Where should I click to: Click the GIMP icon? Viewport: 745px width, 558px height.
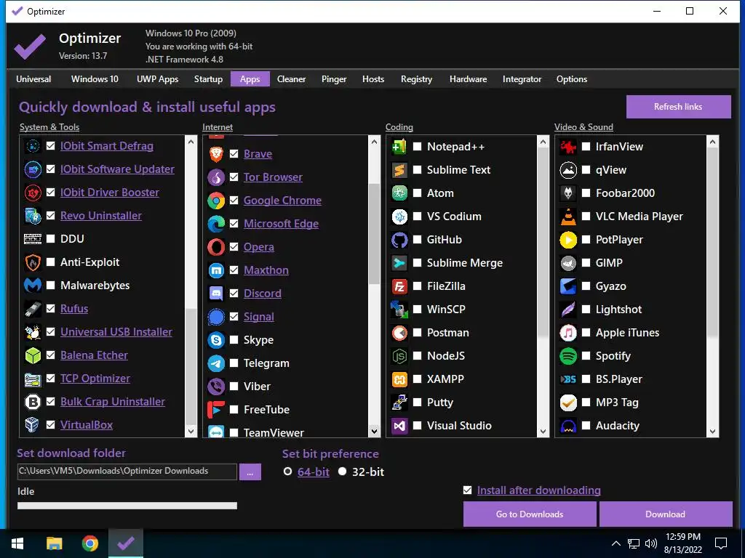click(568, 263)
